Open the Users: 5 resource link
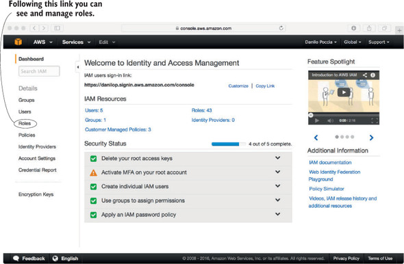This screenshot has width=404, height=264. 94,110
